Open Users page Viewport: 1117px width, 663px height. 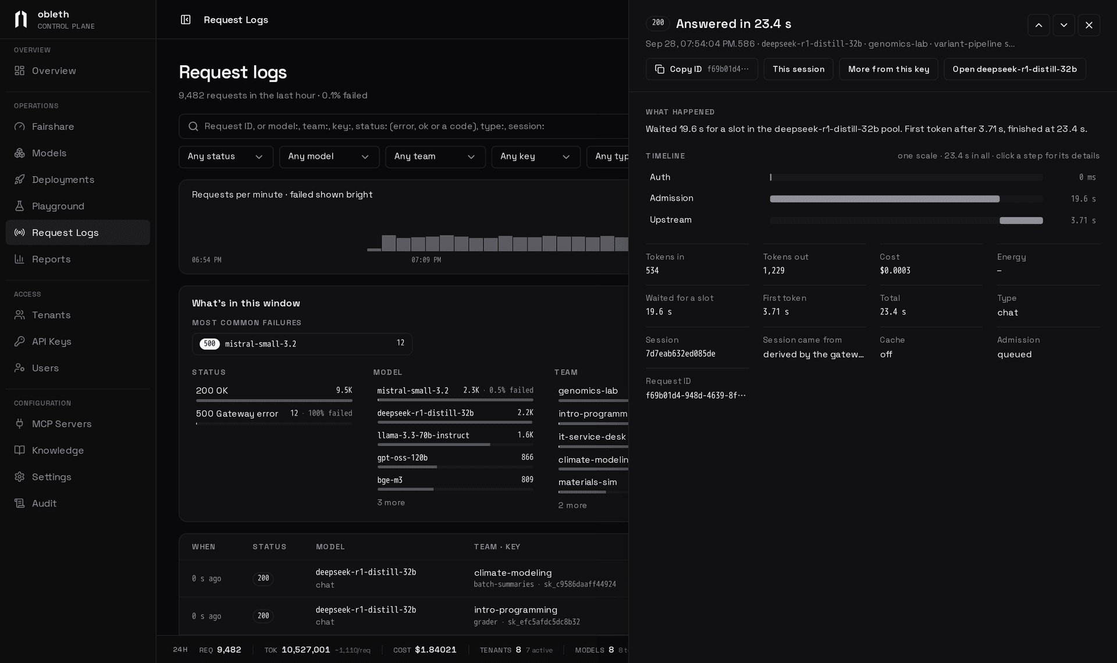click(x=78, y=368)
